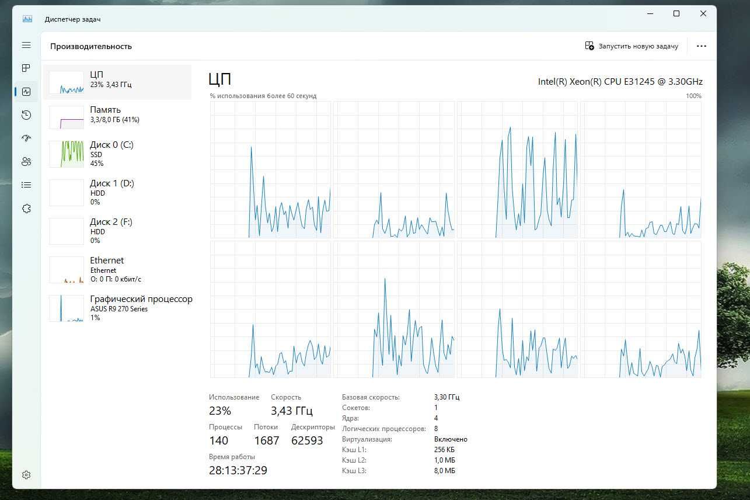This screenshot has height=500, width=750.
Task: Minimize the Диспетчер задач window
Action: pyautogui.click(x=650, y=13)
